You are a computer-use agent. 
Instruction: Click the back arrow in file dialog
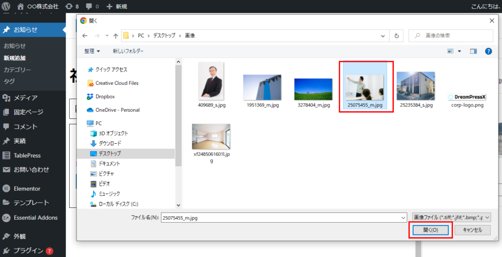pyautogui.click(x=85, y=36)
